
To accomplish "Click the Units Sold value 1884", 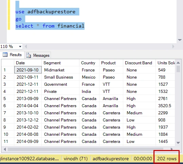I will (x=165, y=134).
